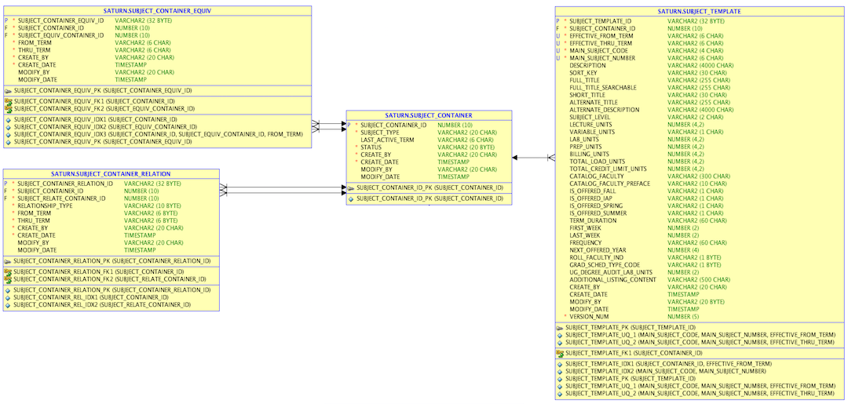
Task: Click the SORT_KEY column name
Action: pos(583,73)
